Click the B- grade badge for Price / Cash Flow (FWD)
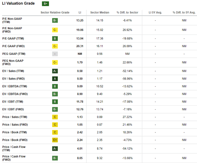The width and height of the screenshot is (197, 163). point(55,158)
